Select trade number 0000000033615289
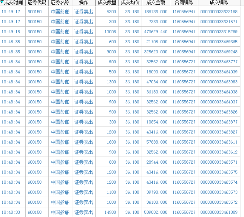The image size is (244, 217). pos(219,32)
